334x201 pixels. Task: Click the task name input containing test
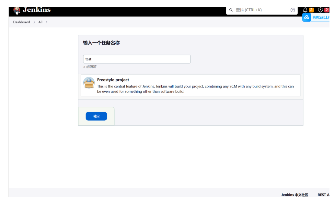[x=137, y=59]
